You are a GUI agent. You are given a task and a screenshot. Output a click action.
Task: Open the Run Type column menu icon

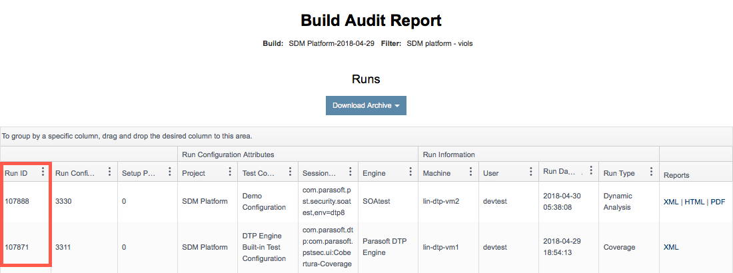click(651, 172)
